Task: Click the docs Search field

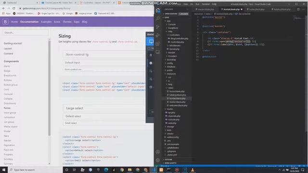Action: point(26,33)
